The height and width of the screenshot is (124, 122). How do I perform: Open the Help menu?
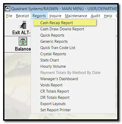coord(108,16)
